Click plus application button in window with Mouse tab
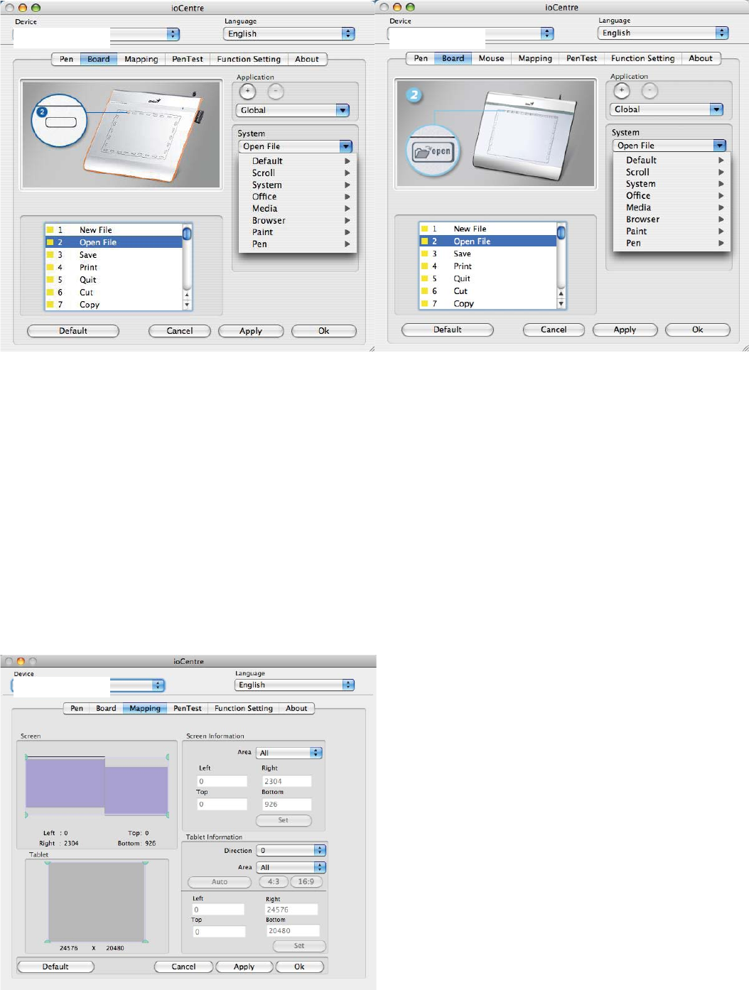749x990 pixels. (622, 91)
